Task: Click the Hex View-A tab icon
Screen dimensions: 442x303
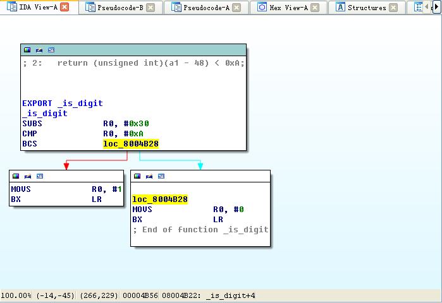Action: pos(262,7)
